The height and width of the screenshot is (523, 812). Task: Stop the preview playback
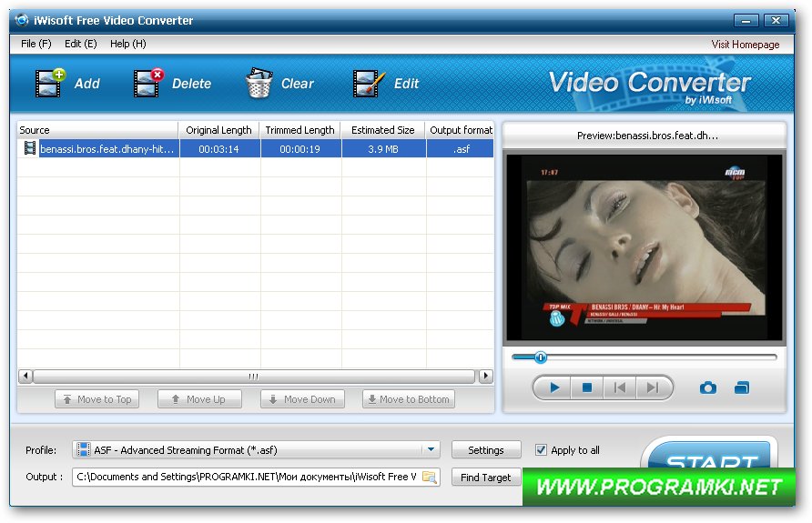coord(587,387)
